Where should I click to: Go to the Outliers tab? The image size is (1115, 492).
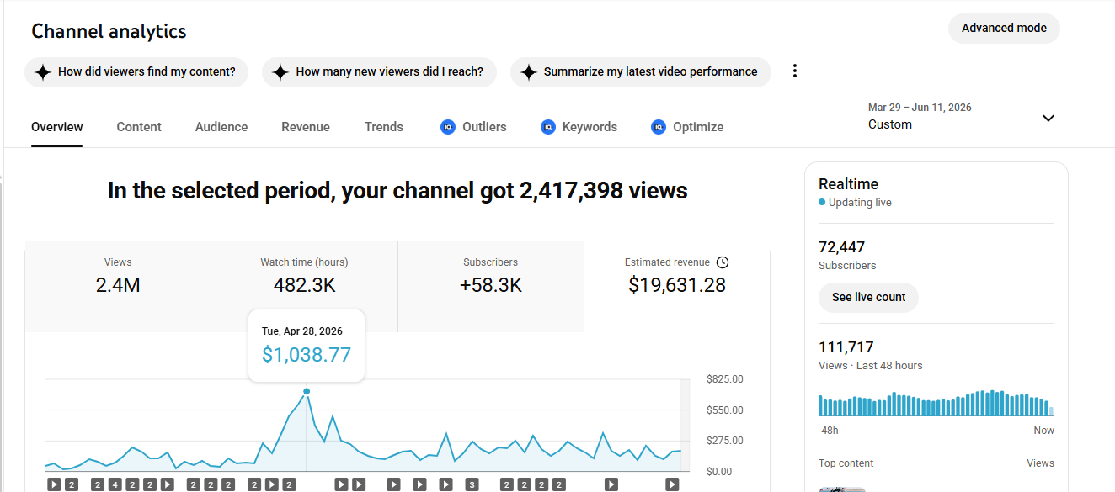click(473, 127)
